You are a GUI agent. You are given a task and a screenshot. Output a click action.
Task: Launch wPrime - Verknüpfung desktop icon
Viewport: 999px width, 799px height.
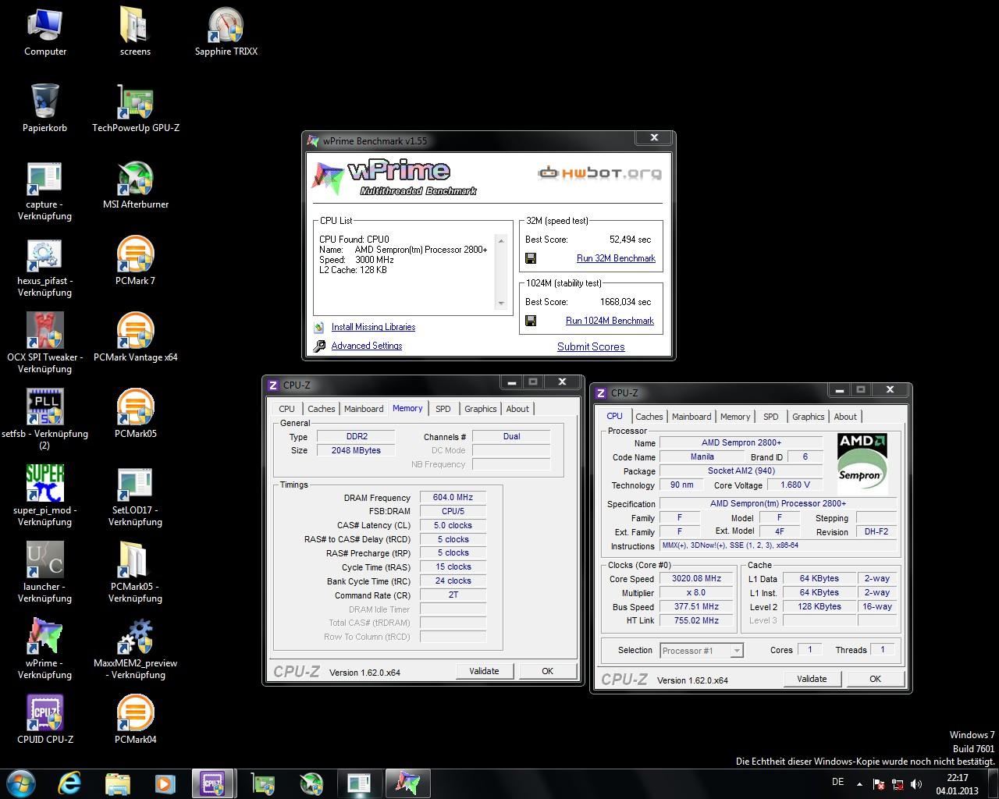click(x=45, y=649)
